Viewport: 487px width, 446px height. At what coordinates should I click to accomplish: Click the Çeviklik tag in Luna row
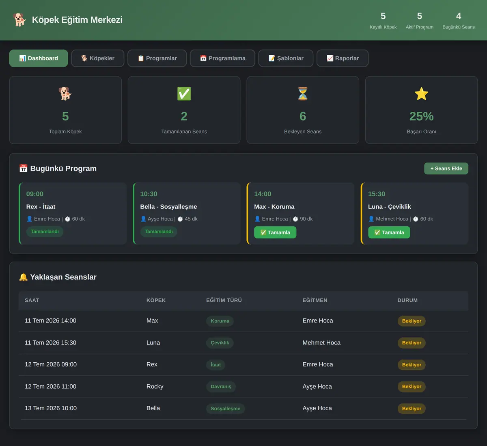point(220,343)
